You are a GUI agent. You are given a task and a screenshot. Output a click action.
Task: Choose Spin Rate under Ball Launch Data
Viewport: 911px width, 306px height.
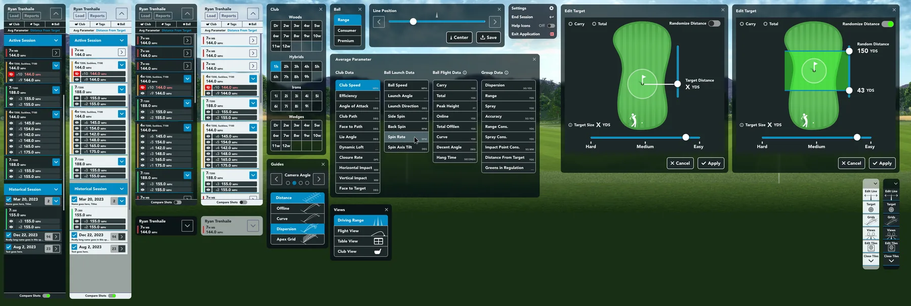[x=406, y=137]
